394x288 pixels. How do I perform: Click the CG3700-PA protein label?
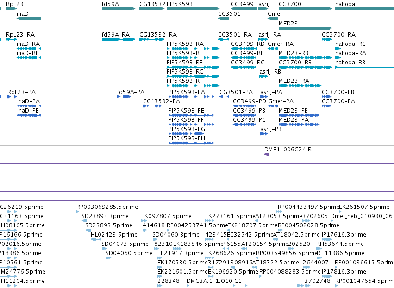[x=338, y=101]
